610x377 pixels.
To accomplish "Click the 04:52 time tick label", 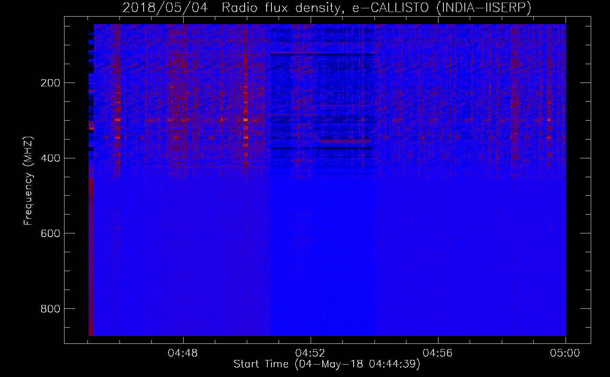I will (310, 353).
